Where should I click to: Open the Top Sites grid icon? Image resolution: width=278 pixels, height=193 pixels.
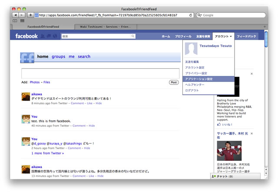pyautogui.click(x=22, y=21)
